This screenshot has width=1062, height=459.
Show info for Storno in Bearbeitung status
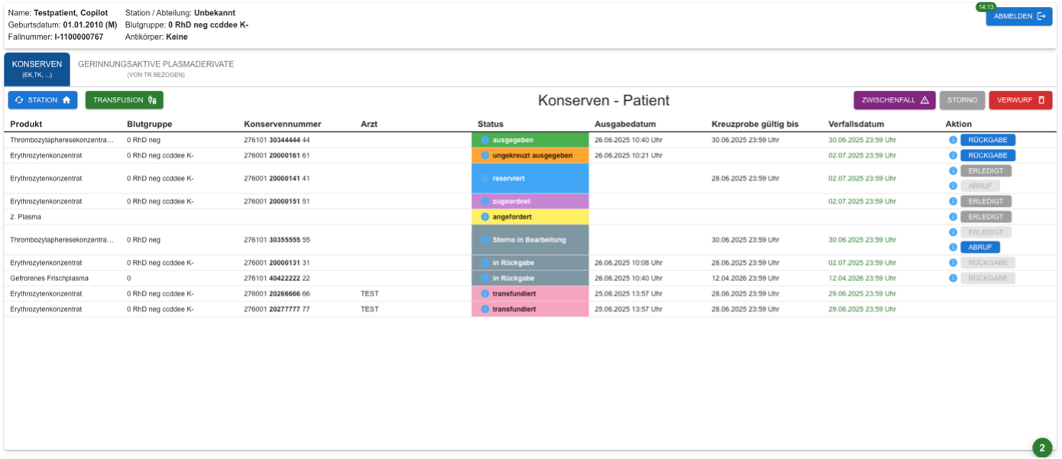point(485,240)
